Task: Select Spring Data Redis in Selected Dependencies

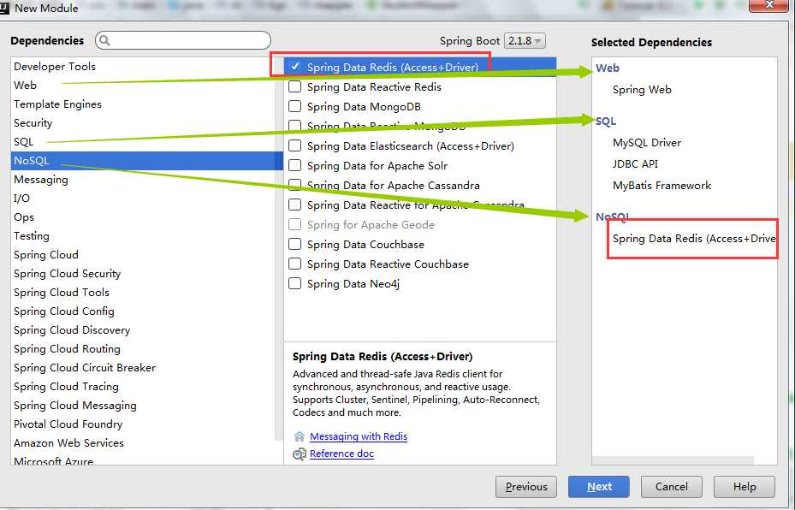Action: (x=694, y=239)
